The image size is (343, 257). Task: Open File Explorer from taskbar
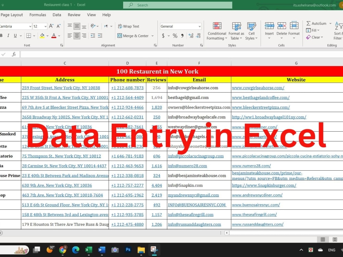(141, 249)
